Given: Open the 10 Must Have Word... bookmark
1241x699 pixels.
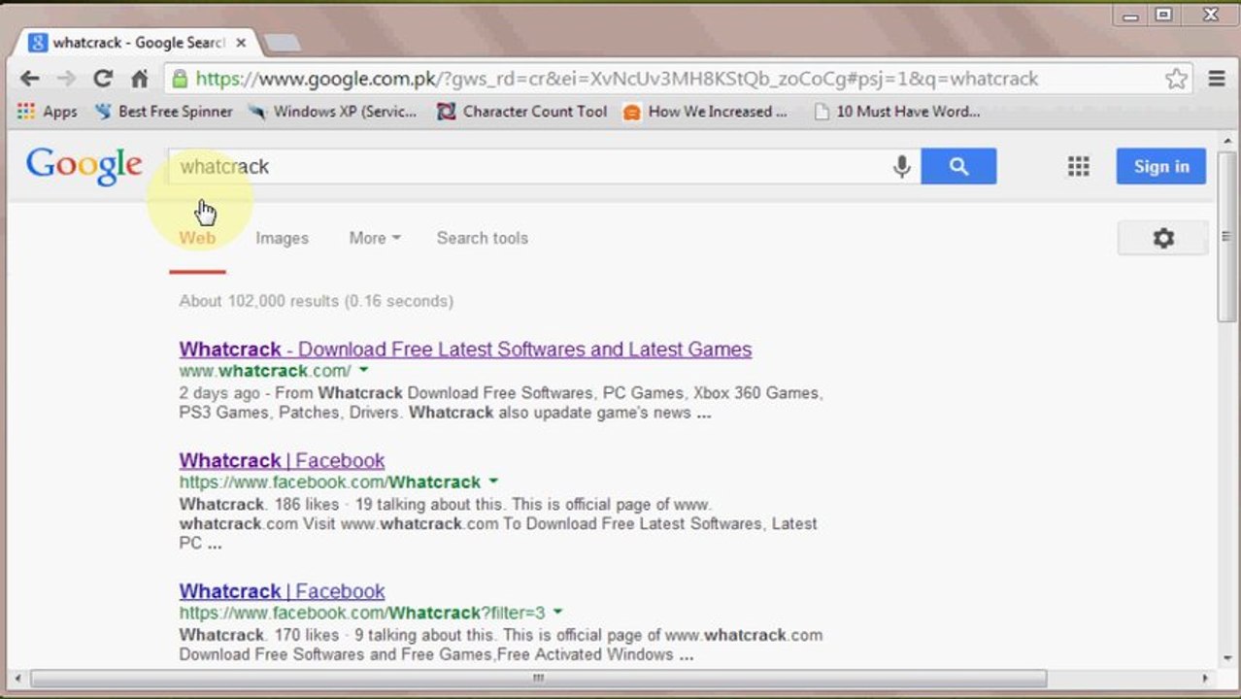Looking at the screenshot, I should pyautogui.click(x=897, y=112).
